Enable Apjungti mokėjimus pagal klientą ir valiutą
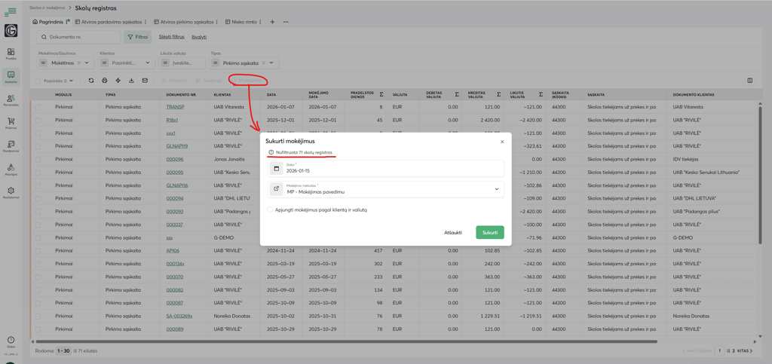Screen dimensions: 772x364 coord(271,210)
